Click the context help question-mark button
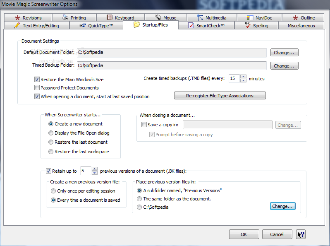The width and height of the screenshot is (330, 246). click(x=301, y=234)
